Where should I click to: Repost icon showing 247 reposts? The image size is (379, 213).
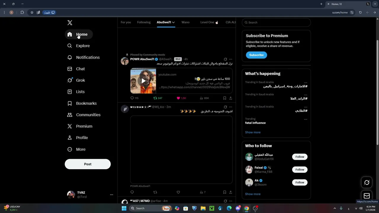click(158, 98)
